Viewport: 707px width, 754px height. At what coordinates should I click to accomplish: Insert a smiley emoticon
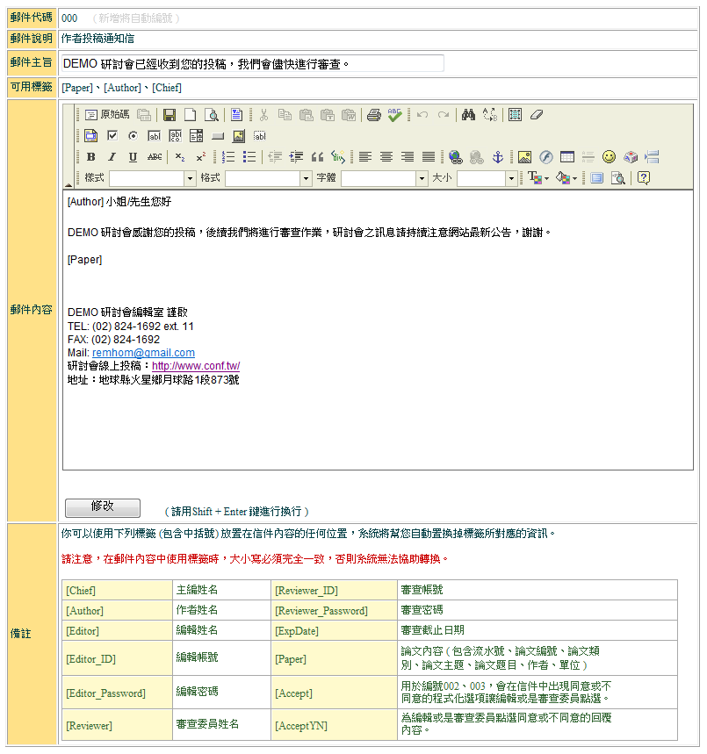coord(609,157)
